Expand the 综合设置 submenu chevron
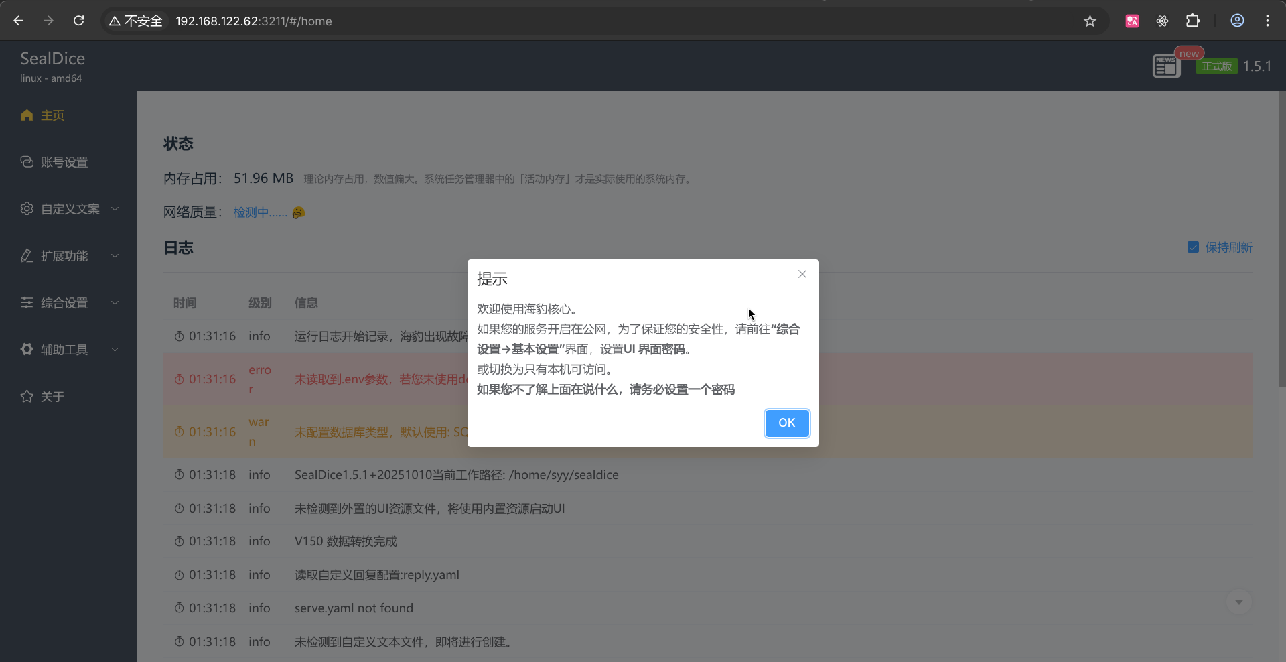 point(115,303)
